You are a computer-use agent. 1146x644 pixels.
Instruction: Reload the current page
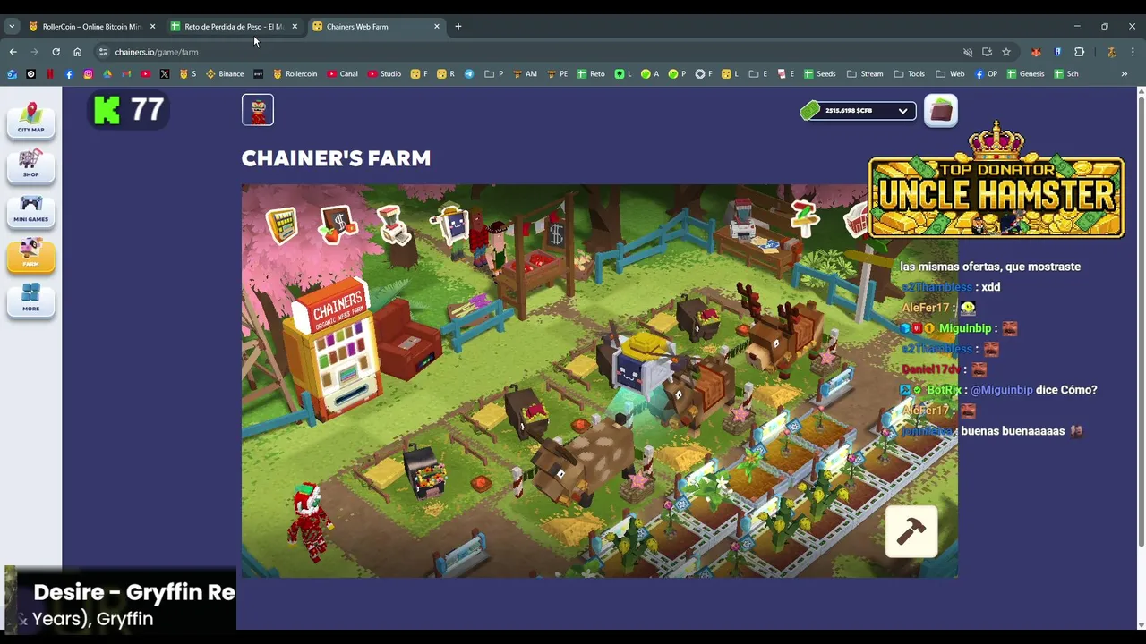coord(56,52)
